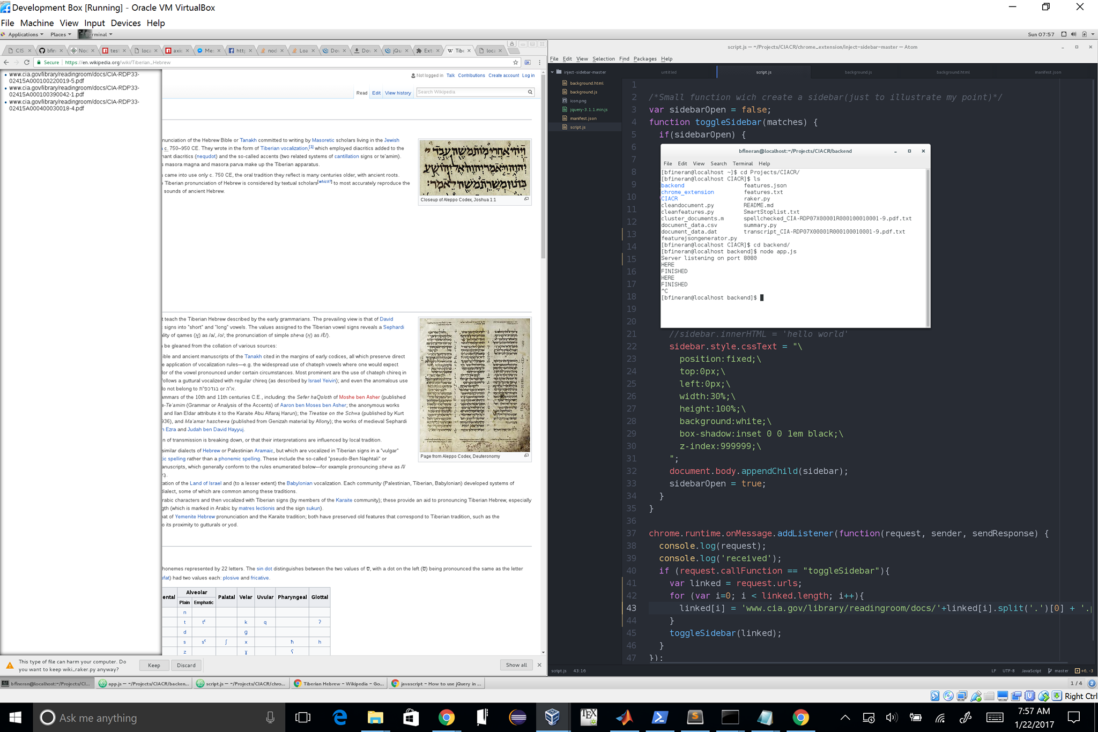Click Chrome's reload page icon

26,63
